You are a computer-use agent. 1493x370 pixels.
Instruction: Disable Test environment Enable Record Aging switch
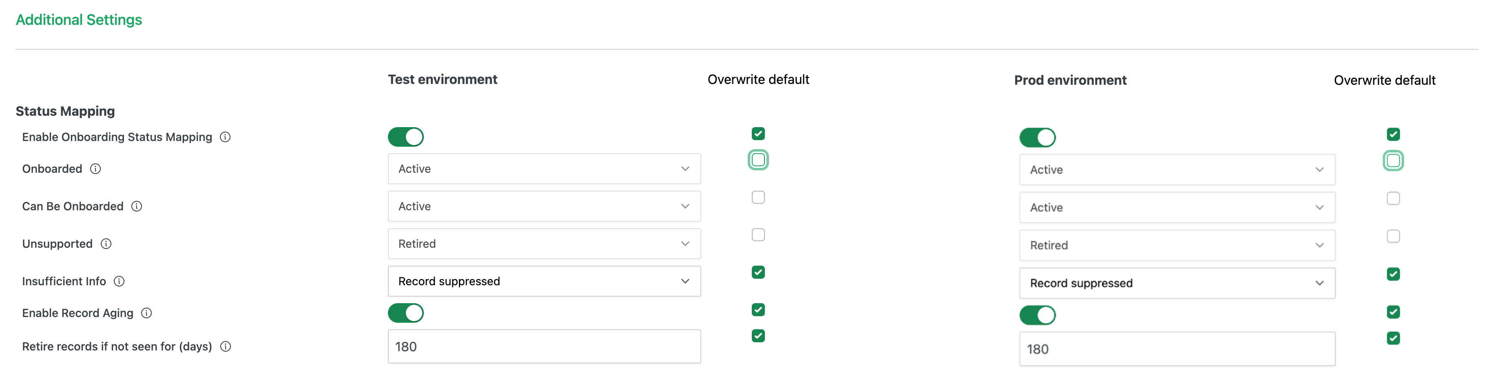[x=406, y=313]
